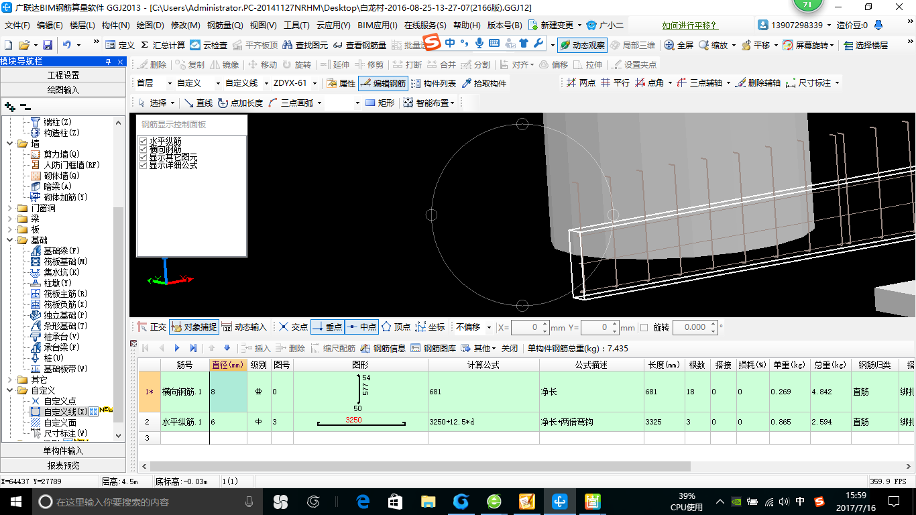Toggle 编辑钢筋 edit rebar button
The width and height of the screenshot is (916, 515).
[383, 83]
